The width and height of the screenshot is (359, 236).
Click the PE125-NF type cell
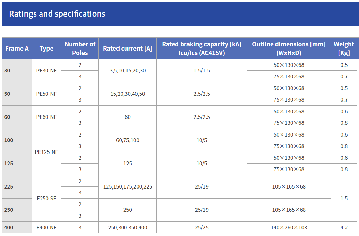coord(46,152)
